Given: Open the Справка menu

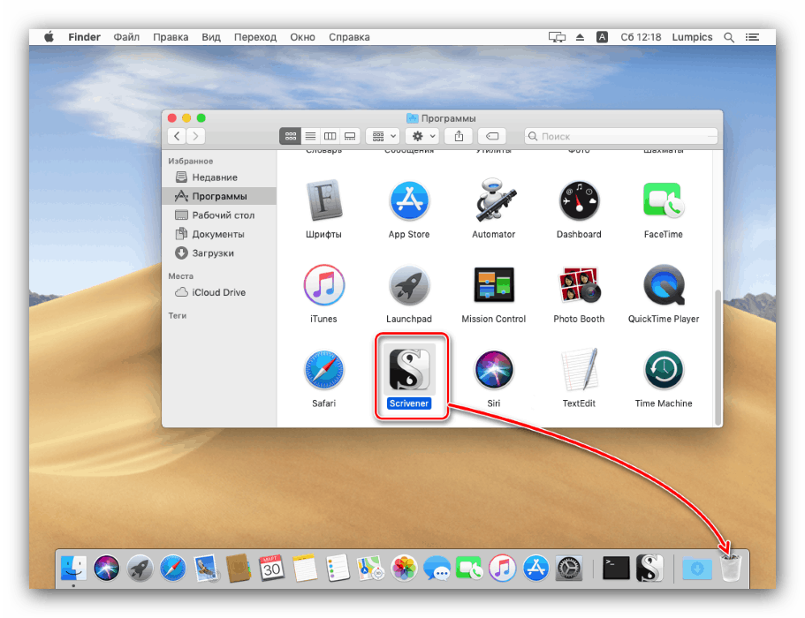Looking at the screenshot, I should tap(349, 37).
